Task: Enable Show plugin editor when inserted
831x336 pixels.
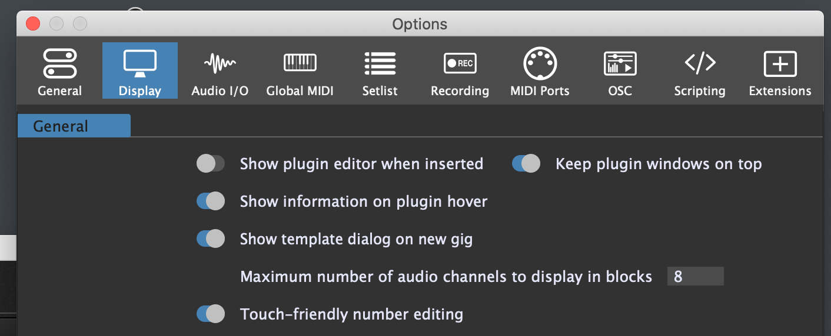Action: coord(211,163)
